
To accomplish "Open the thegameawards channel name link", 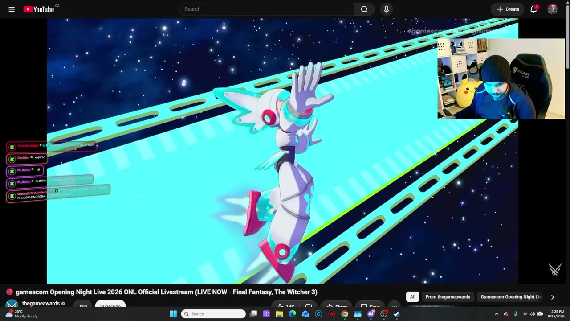I will [x=41, y=304].
